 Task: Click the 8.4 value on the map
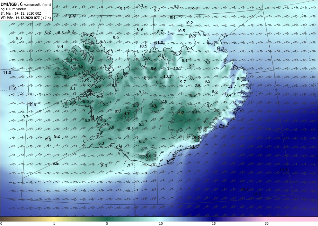coord(228,95)
